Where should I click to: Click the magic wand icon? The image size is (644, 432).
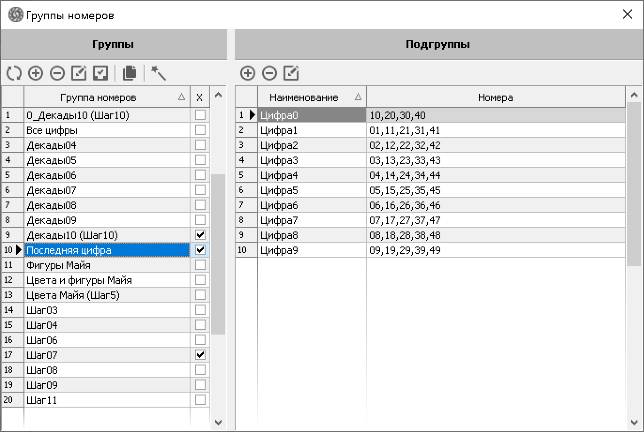click(159, 73)
